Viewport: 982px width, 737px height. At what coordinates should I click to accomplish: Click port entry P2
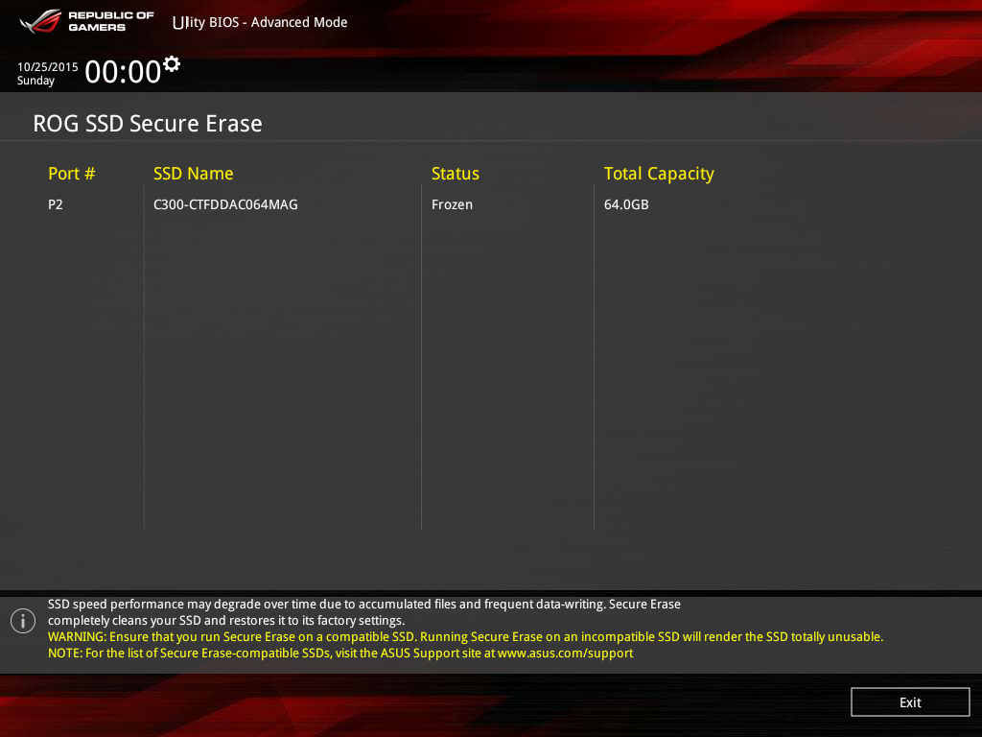coord(55,204)
